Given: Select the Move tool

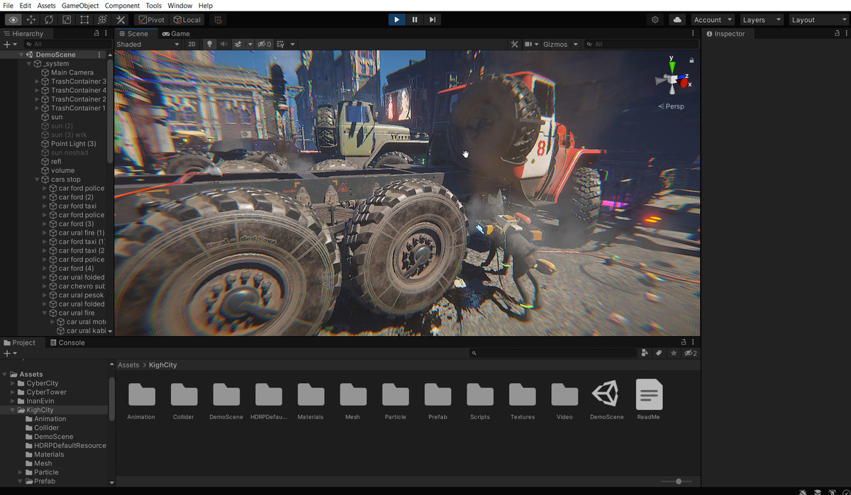Looking at the screenshot, I should point(31,20).
